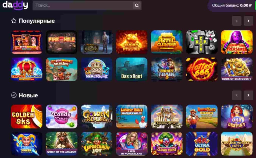
Task: Open the Money Train 3 slot
Action: click(x=167, y=69)
